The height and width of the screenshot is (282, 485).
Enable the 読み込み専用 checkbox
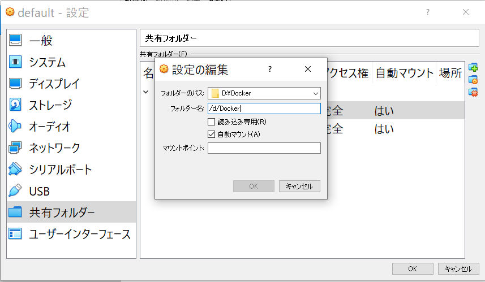pyautogui.click(x=212, y=122)
